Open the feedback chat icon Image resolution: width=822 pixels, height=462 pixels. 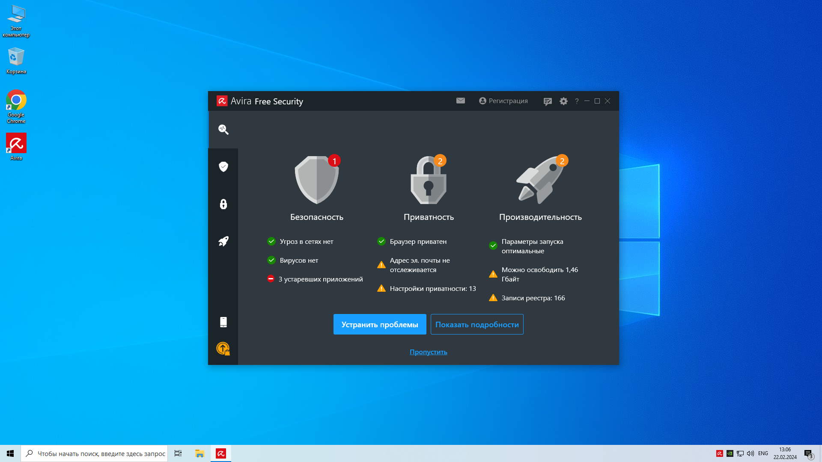(547, 101)
